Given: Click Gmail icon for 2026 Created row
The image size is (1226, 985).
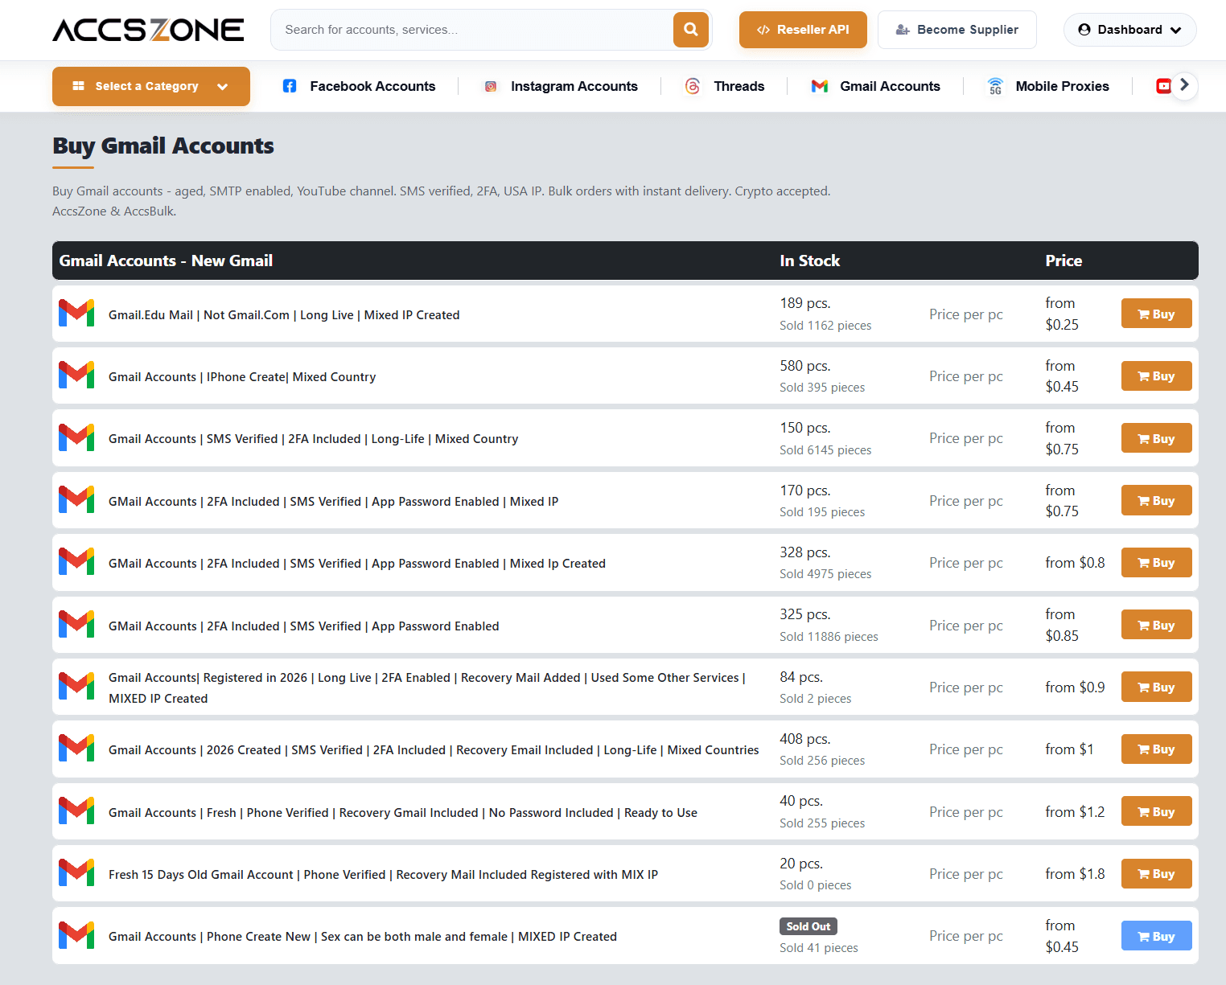Looking at the screenshot, I should click(76, 749).
